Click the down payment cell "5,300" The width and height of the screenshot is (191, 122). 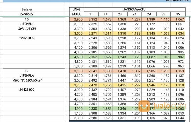[77, 118]
